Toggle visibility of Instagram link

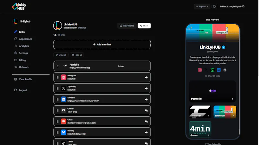coord(146,77)
